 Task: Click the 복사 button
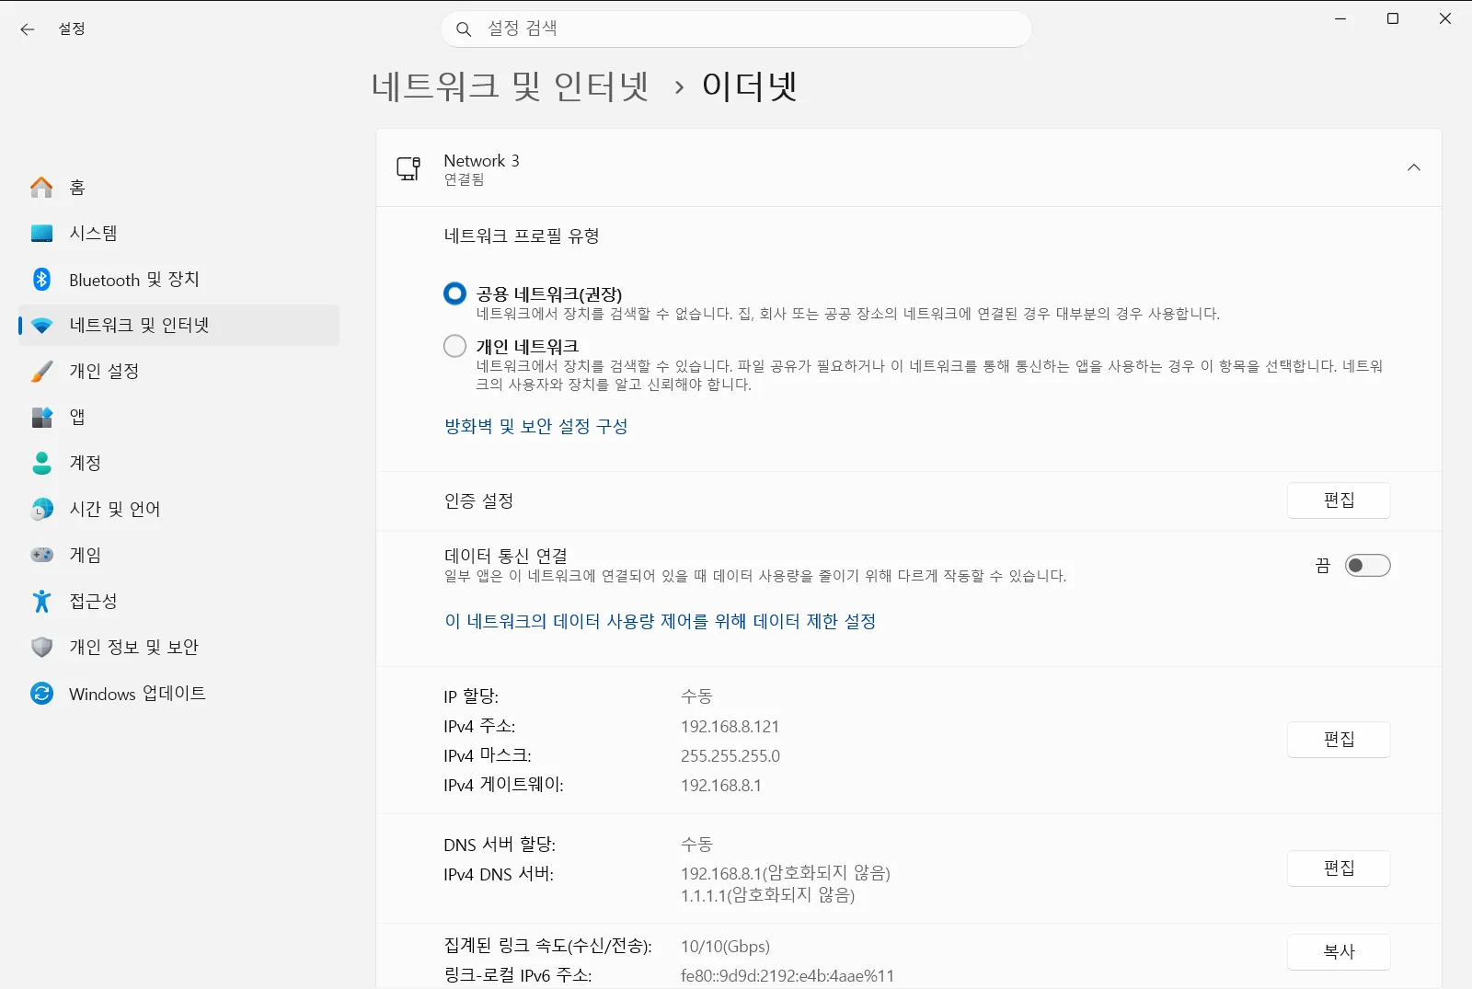(1339, 952)
